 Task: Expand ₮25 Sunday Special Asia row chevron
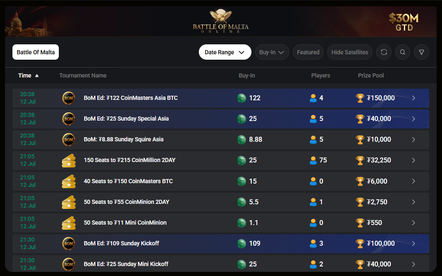(x=413, y=119)
